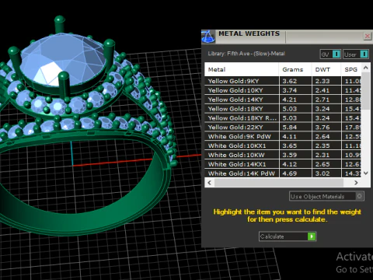The width and height of the screenshot is (373, 280).
Task: Click the horizontal scroll right arrow
Action: tap(356, 183)
